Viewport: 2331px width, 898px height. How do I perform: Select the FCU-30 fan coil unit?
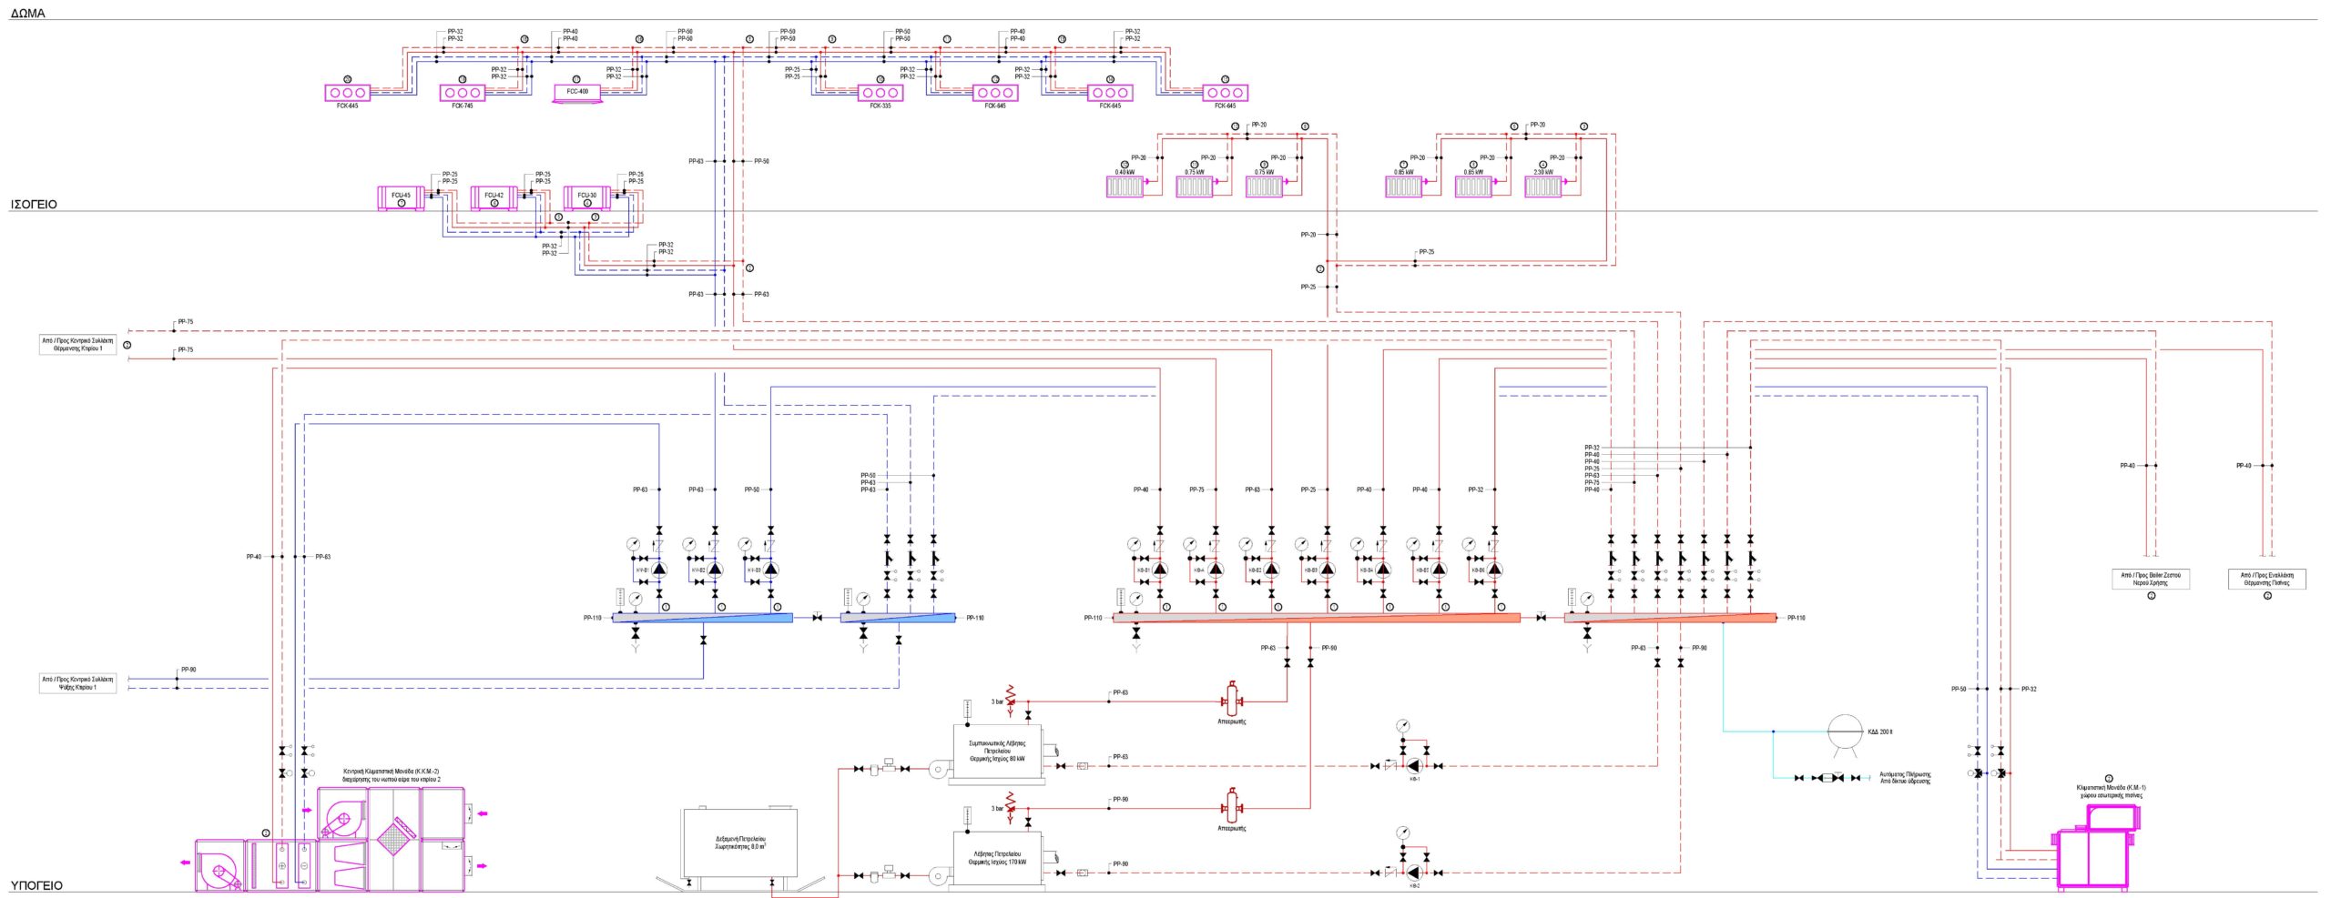click(x=586, y=197)
